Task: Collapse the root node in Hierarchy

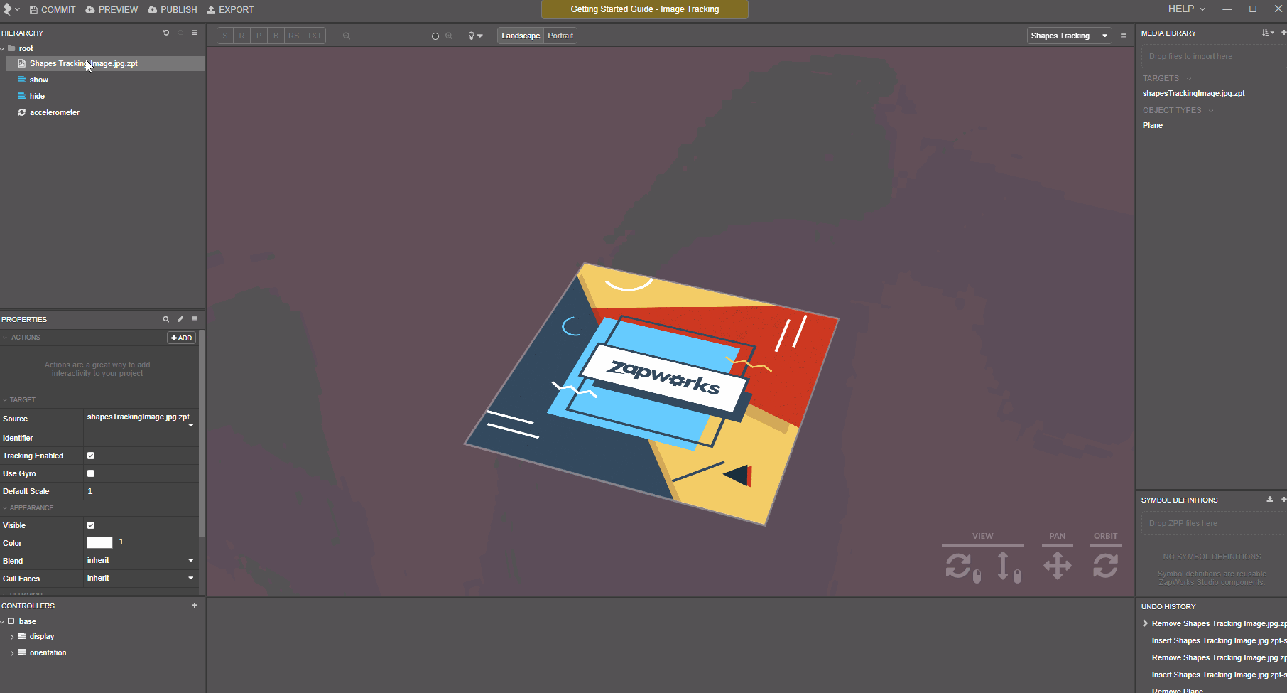Action: (3, 49)
